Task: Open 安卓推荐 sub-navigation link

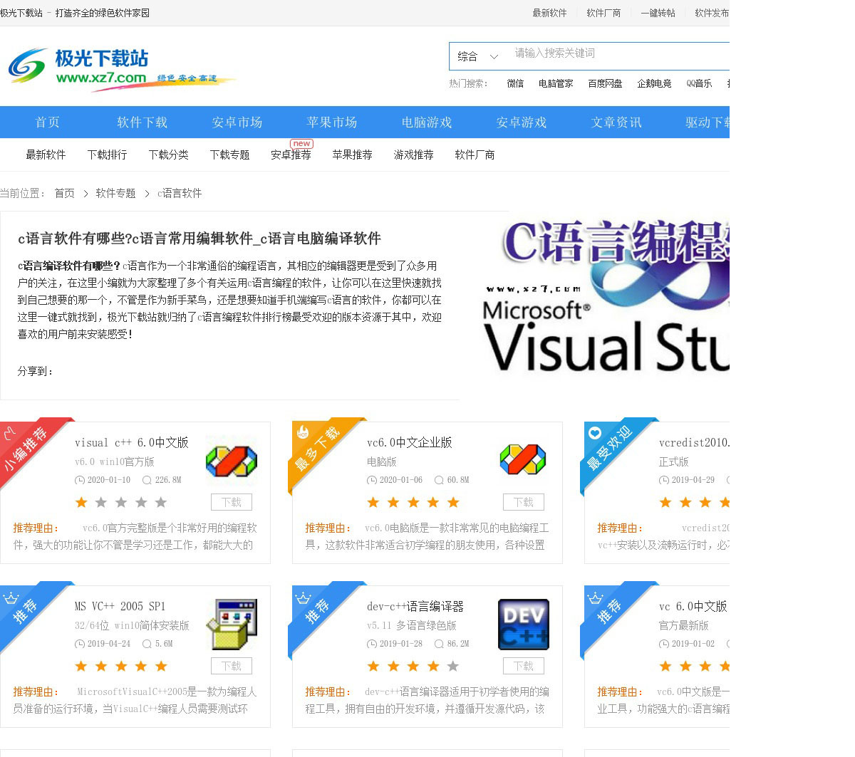Action: [291, 155]
